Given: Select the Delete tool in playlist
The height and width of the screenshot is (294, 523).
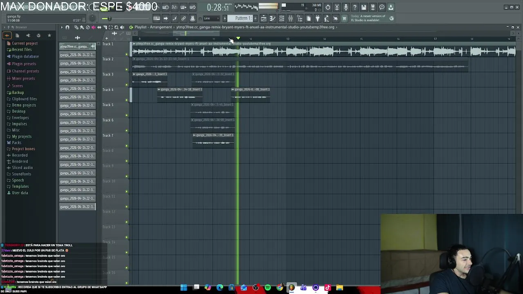Looking at the screenshot, I should click(87, 27).
